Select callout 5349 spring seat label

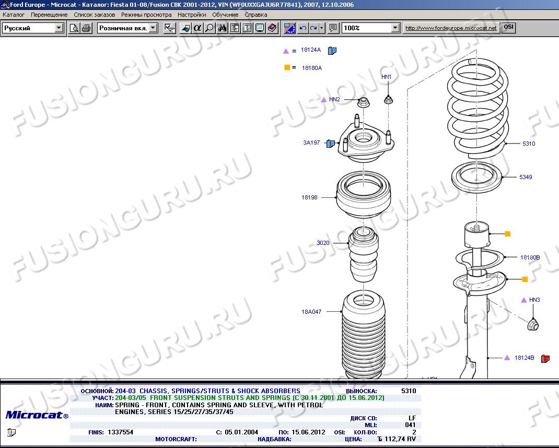tap(526, 177)
